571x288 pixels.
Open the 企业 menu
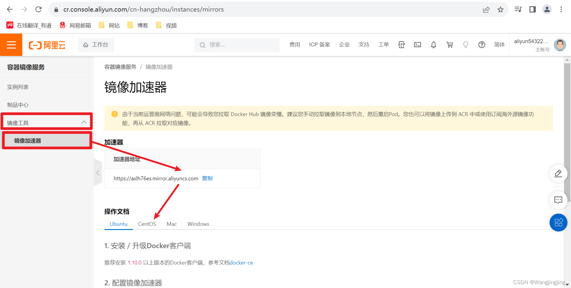(344, 45)
